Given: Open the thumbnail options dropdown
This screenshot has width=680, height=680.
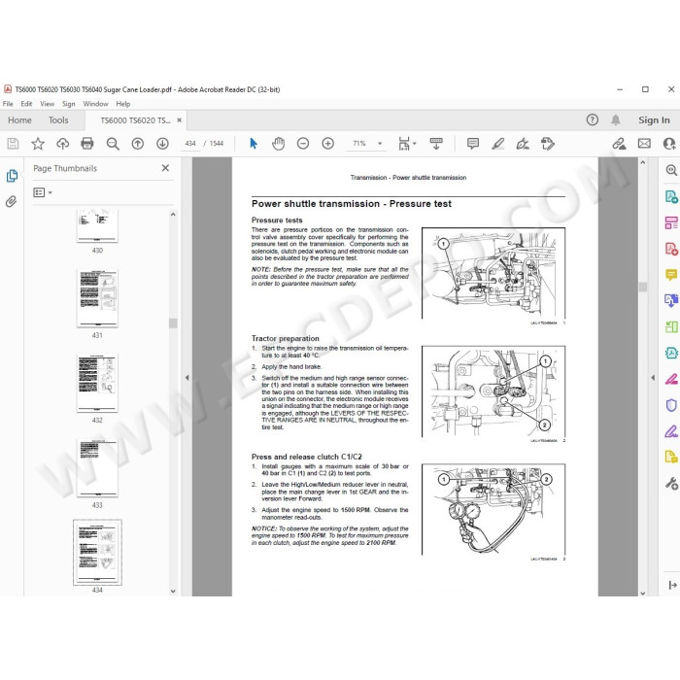Looking at the screenshot, I should (43, 192).
